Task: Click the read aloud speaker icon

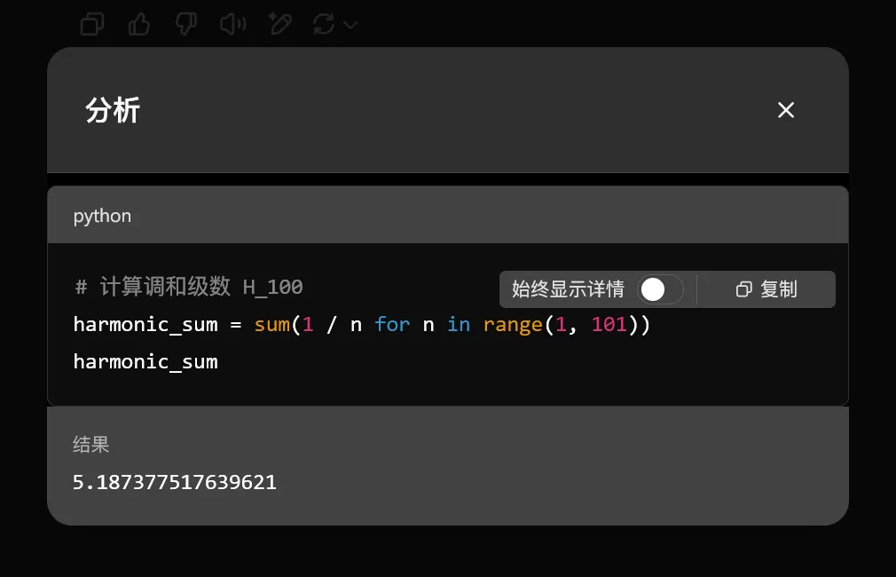Action: pos(232,24)
